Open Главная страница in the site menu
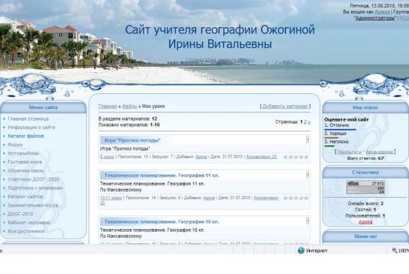 point(28,119)
